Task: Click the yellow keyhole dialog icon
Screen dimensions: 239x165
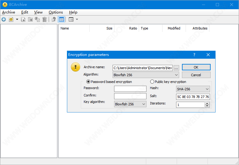Action: (76, 67)
